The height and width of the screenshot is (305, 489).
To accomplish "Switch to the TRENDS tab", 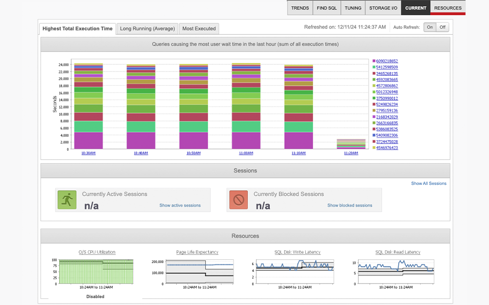I will click(x=300, y=8).
